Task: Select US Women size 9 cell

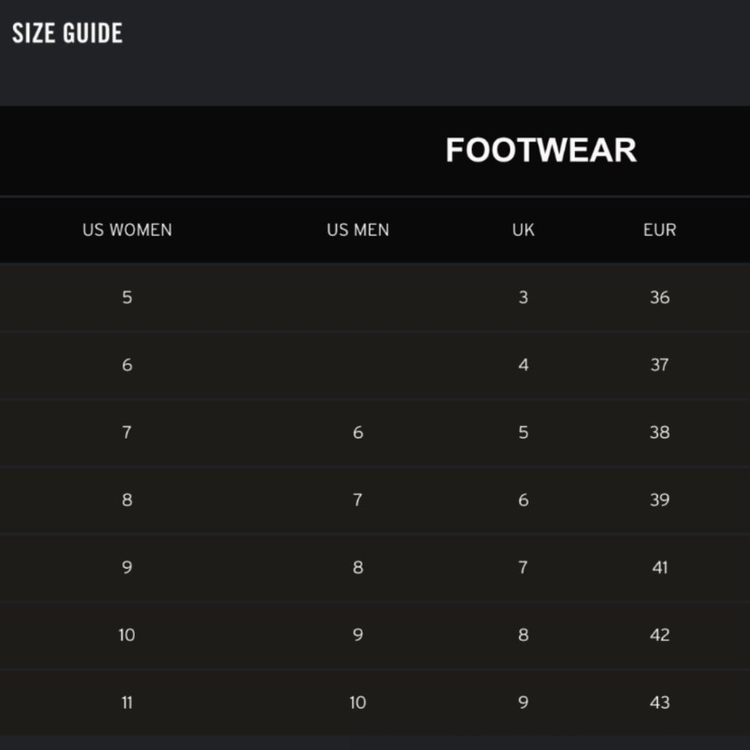Action: click(x=127, y=567)
